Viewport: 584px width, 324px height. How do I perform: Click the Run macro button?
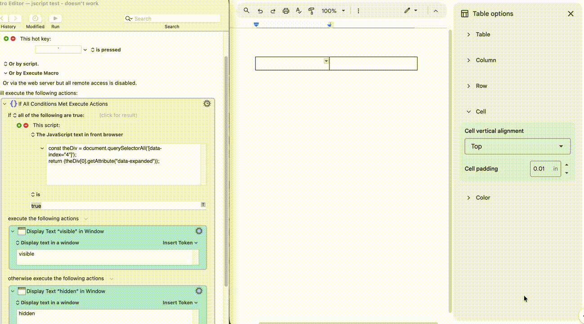(x=55, y=18)
